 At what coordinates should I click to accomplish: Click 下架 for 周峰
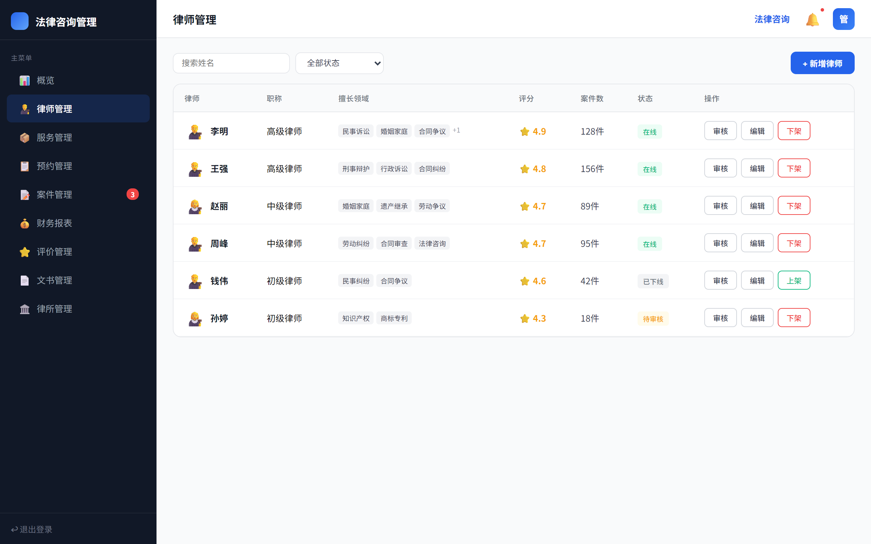pos(794,243)
